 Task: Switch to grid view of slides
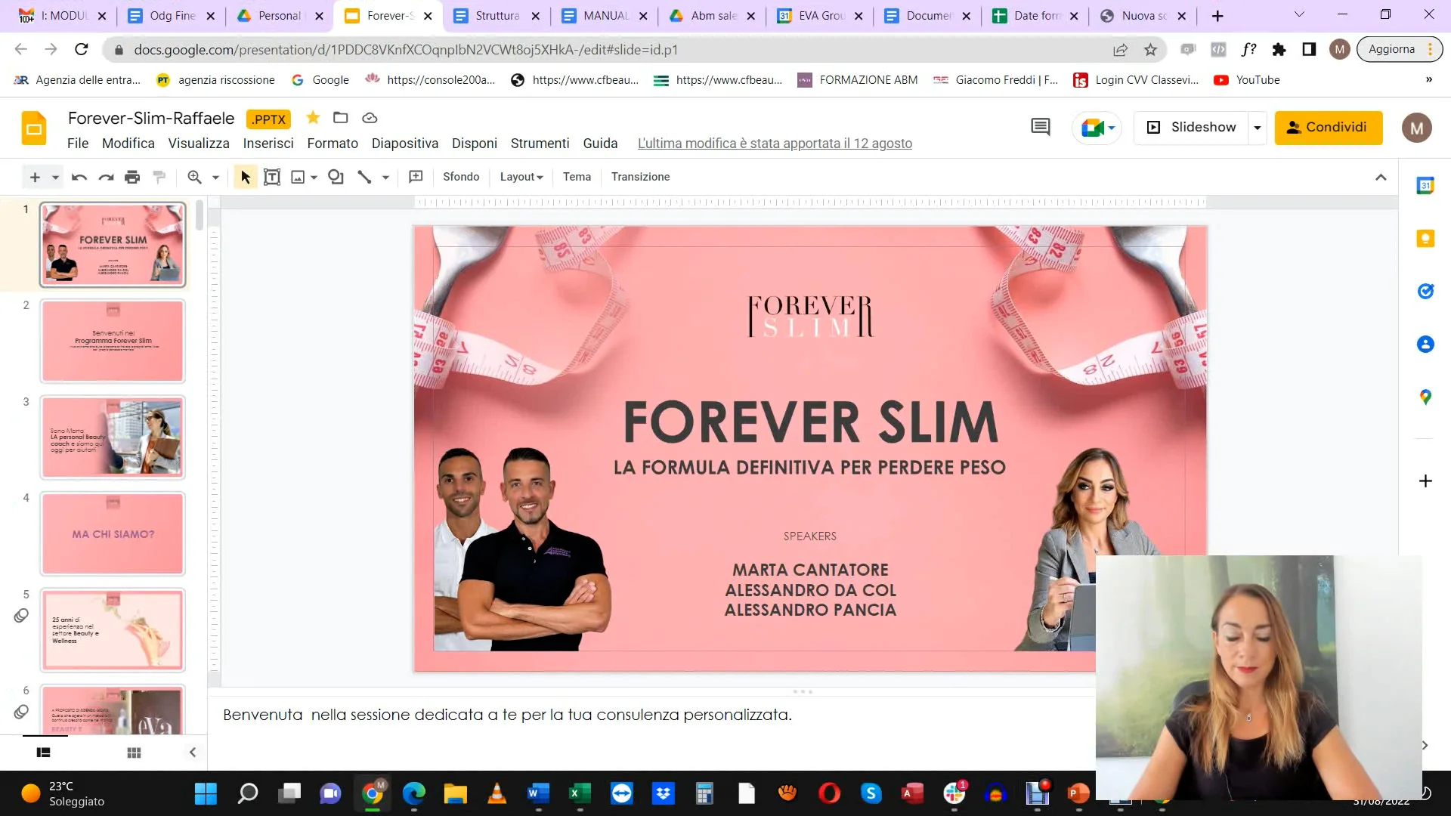point(133,753)
